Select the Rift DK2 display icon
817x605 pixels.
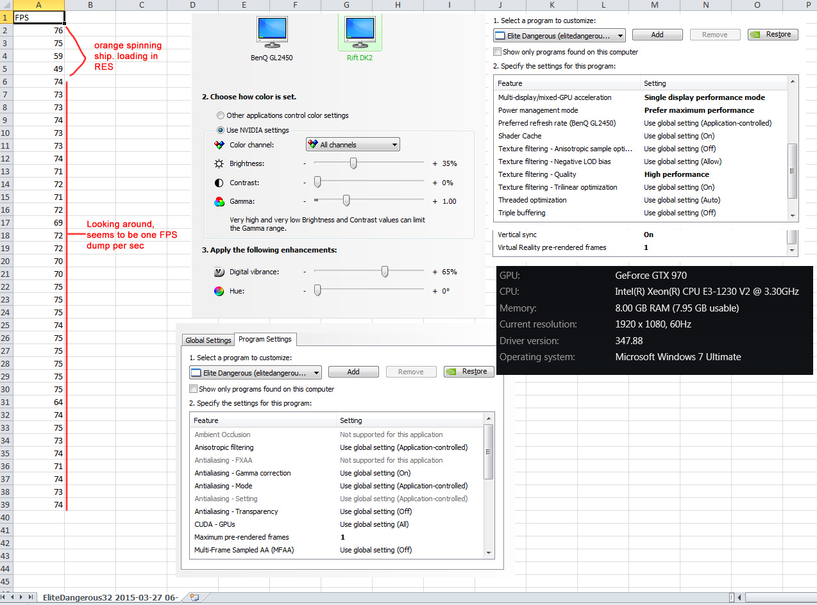pos(360,31)
